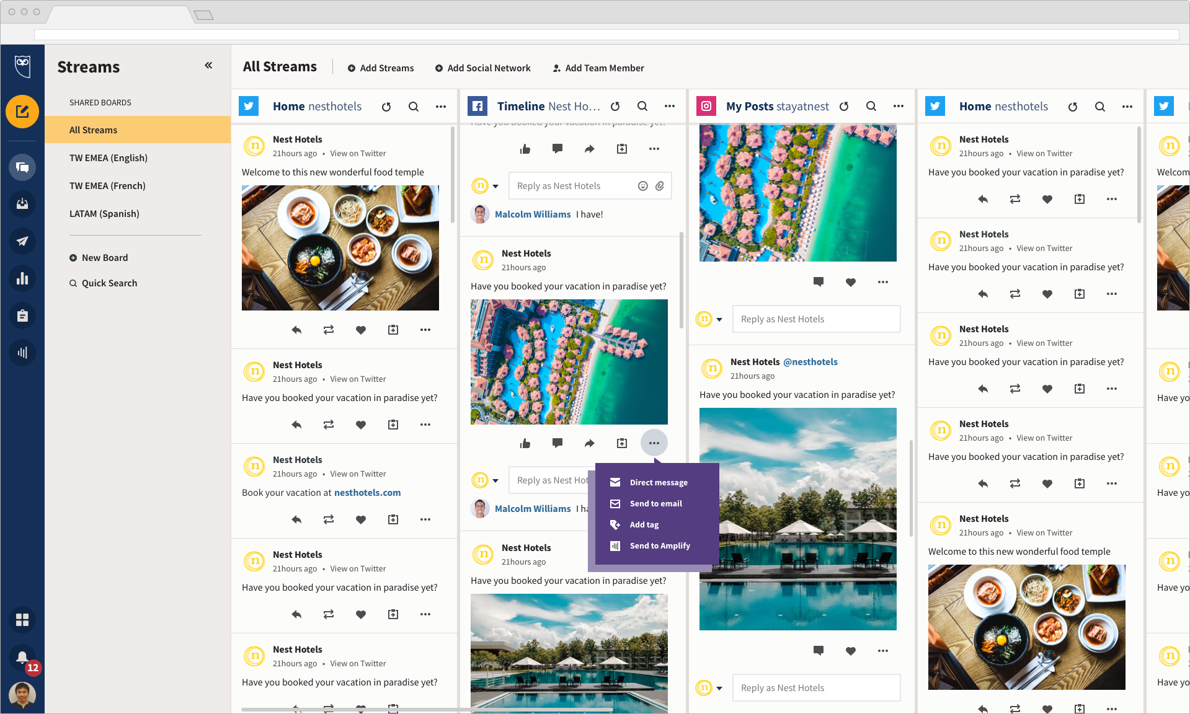Select Send to email from popup menu
Screen dimensions: 1190x714
coord(657,503)
